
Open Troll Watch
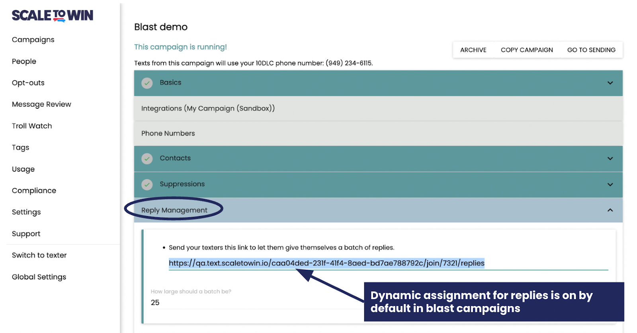point(32,126)
